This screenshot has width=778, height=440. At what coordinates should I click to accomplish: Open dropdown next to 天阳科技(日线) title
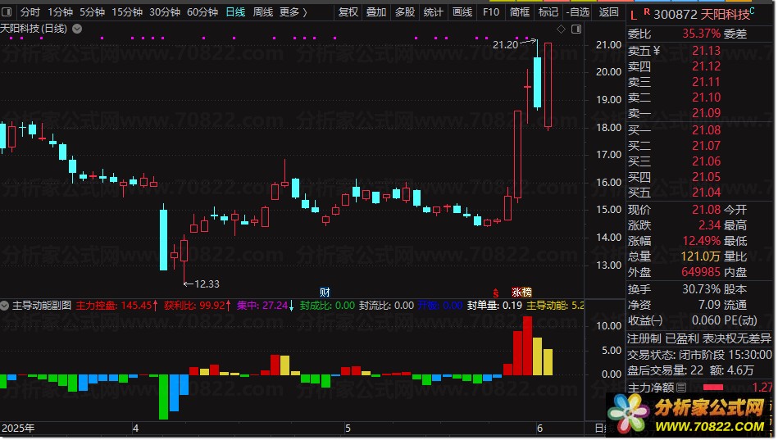[77, 29]
